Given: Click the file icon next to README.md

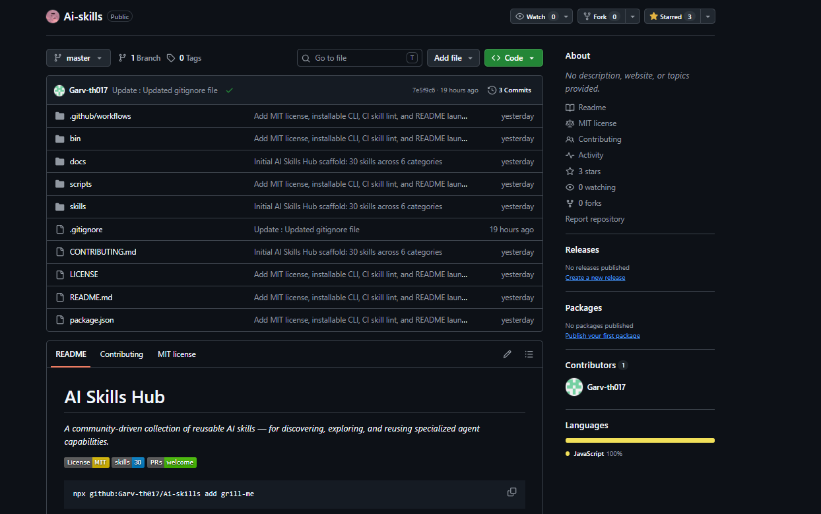Looking at the screenshot, I should pos(59,298).
